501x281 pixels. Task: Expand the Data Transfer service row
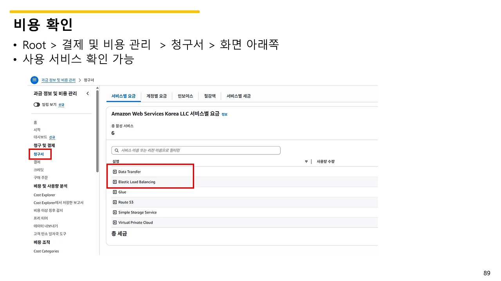[114, 171]
